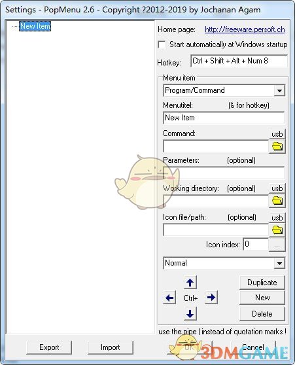Browse Working directory with folder icon
The height and width of the screenshot is (365, 295).
[277, 201]
